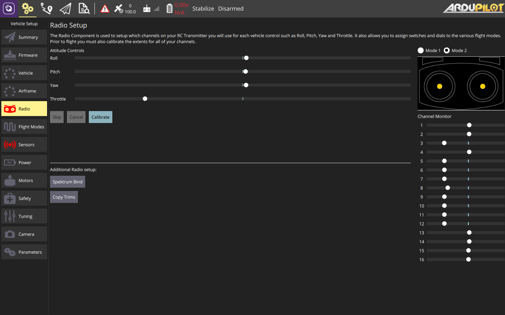The width and height of the screenshot is (505, 315).
Task: Click the Channel Monitor label
Action: click(x=434, y=116)
